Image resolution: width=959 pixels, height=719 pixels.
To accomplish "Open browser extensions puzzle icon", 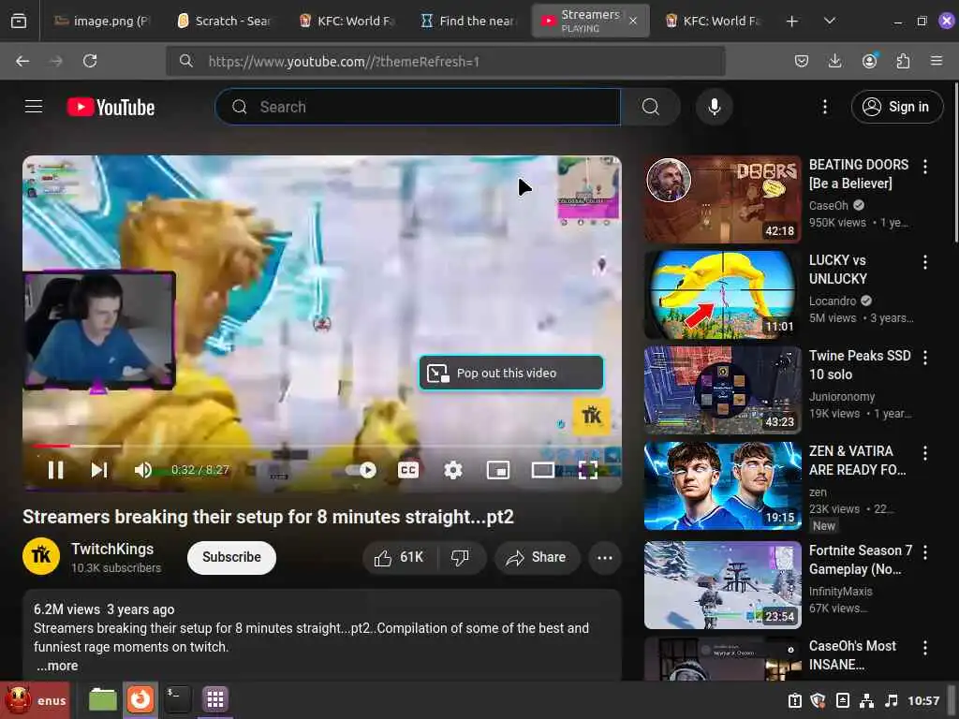I will (903, 61).
